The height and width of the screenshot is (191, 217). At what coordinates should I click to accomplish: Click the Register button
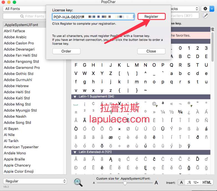(151, 16)
